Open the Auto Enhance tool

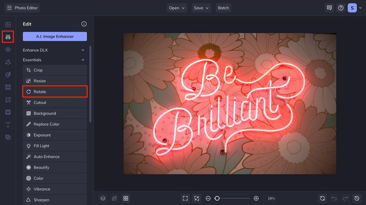point(55,157)
